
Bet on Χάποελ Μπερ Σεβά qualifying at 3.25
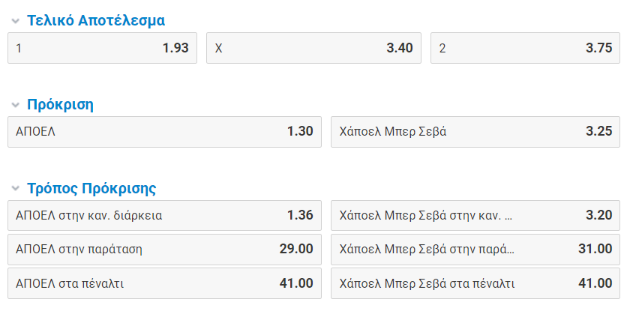pyautogui.click(x=475, y=132)
